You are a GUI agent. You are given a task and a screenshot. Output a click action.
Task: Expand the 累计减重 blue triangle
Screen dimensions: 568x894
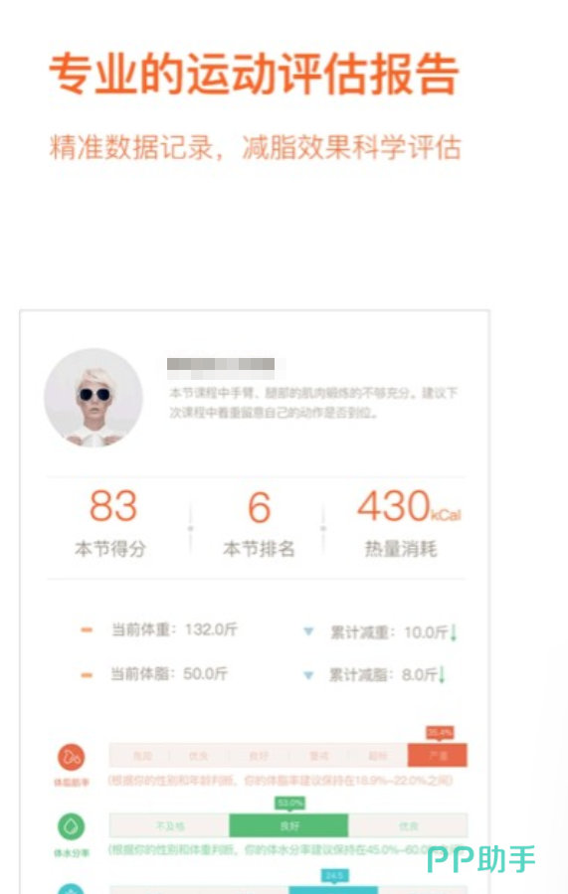click(x=308, y=631)
